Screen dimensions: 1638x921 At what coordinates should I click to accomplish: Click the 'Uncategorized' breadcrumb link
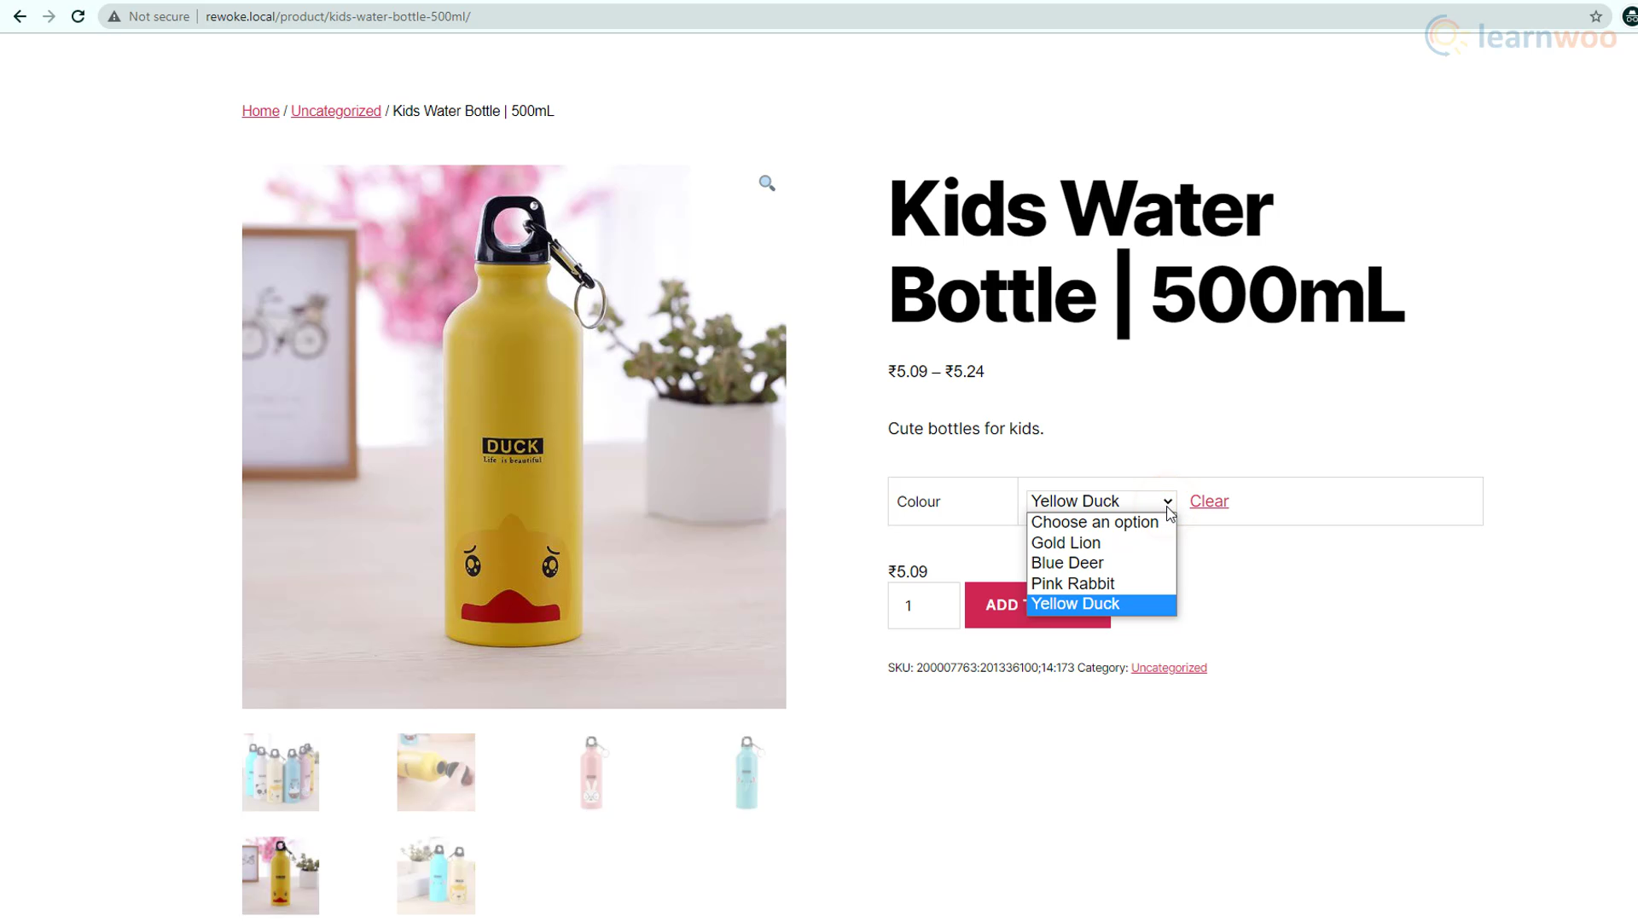point(335,110)
